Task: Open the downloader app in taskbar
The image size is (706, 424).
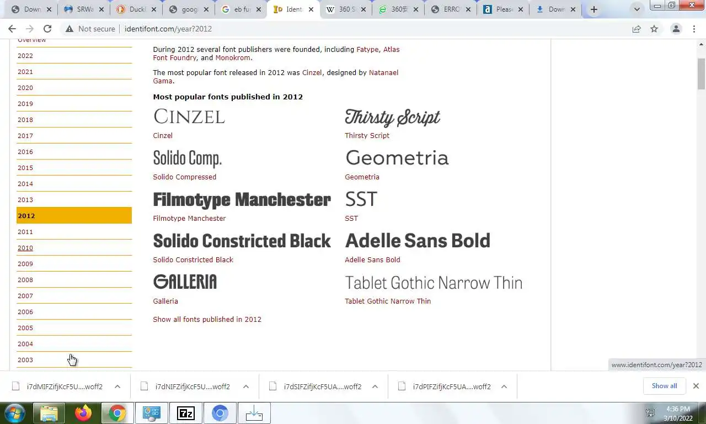Action: click(254, 413)
